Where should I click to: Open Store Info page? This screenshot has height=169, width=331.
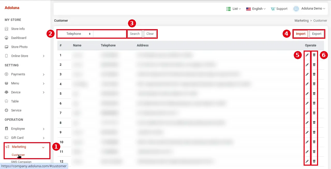tap(18, 29)
